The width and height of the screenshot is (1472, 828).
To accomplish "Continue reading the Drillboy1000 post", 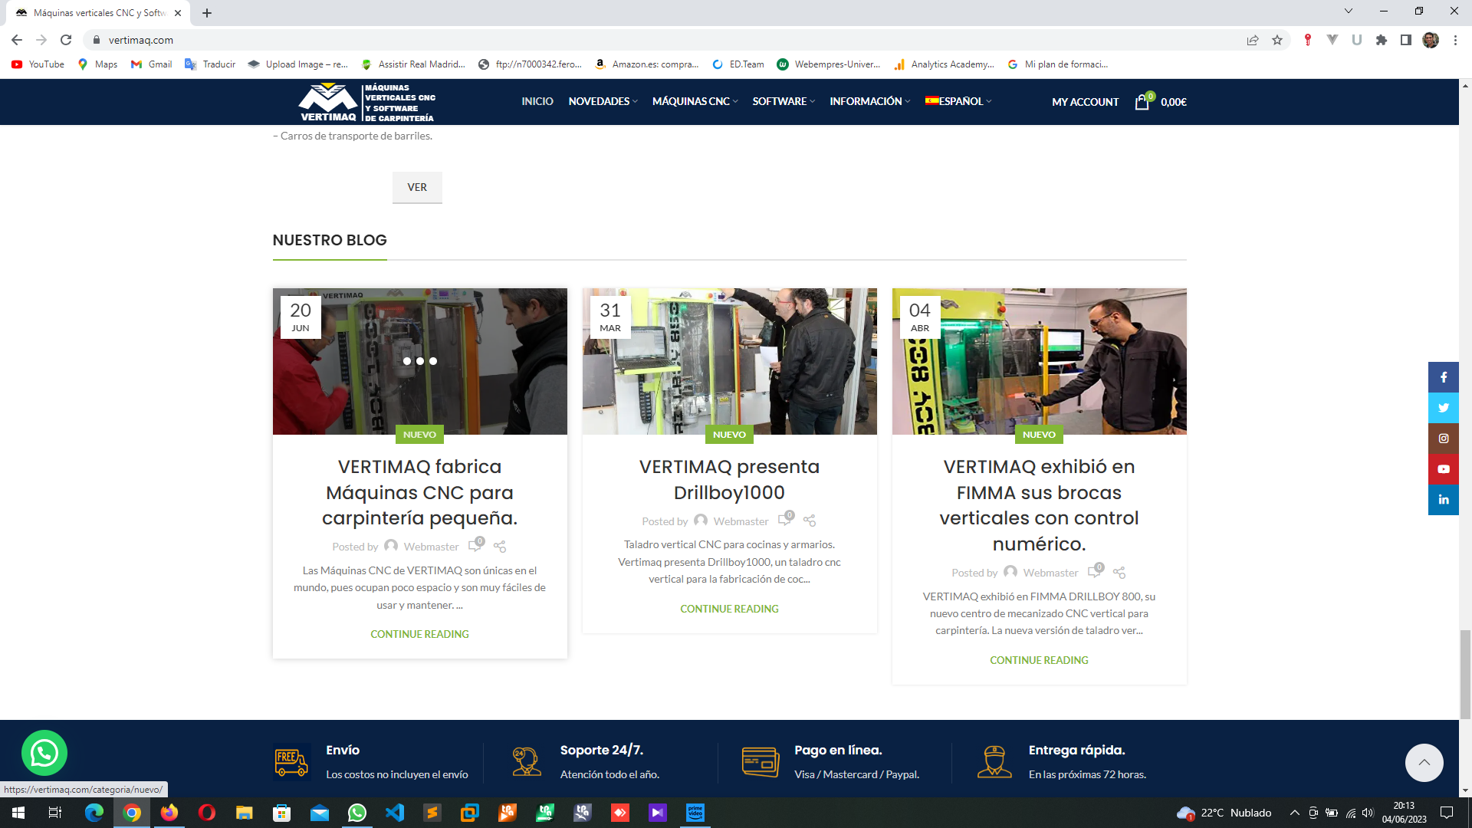I will click(x=729, y=609).
